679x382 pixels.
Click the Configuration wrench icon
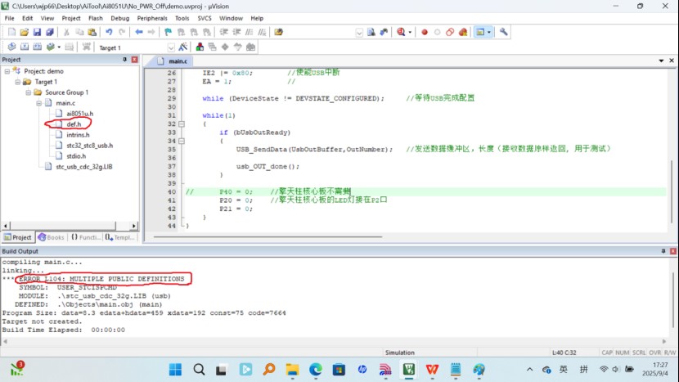tap(504, 32)
